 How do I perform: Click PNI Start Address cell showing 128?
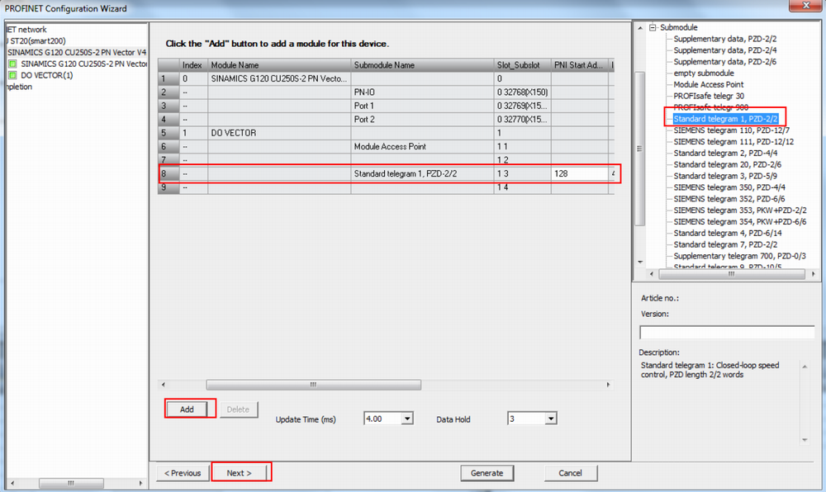point(578,174)
